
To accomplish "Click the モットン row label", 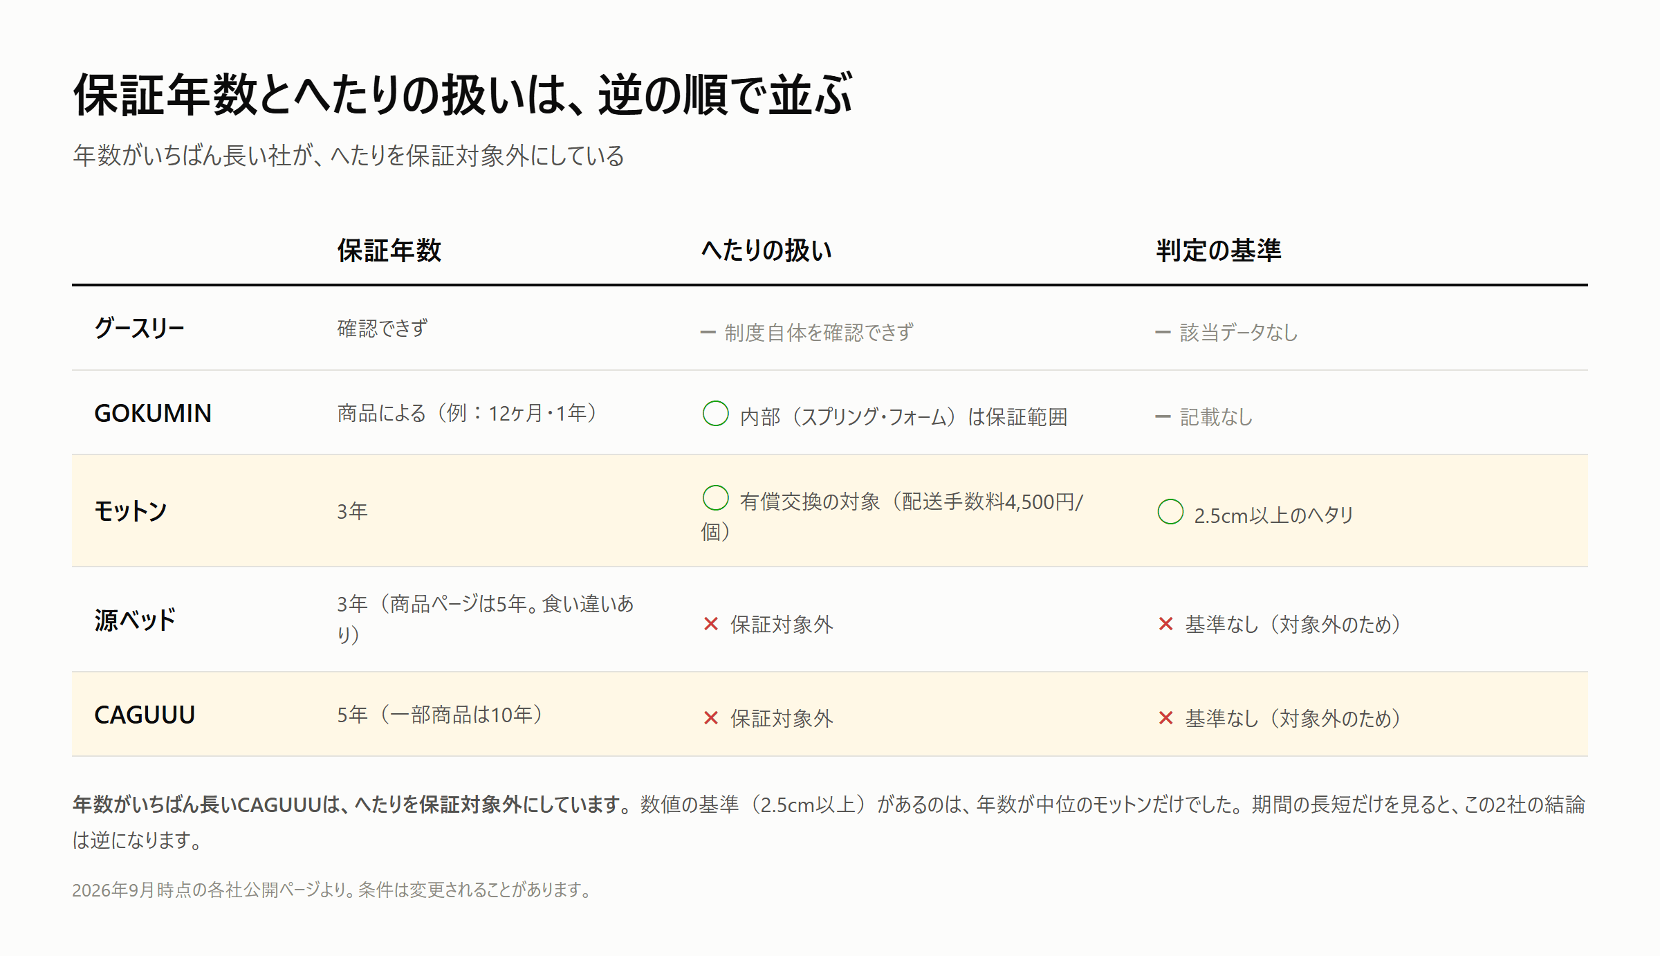I will tap(131, 511).
